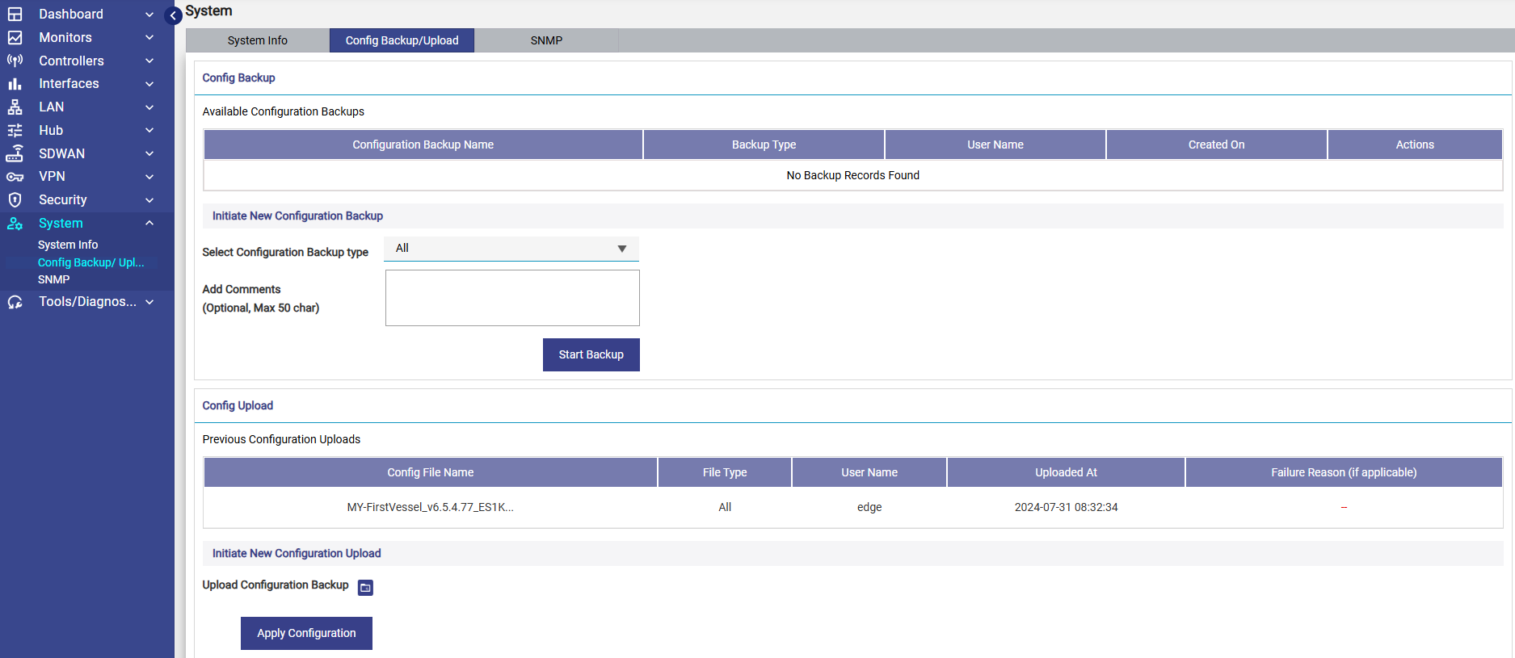Click the Start Backup button
This screenshot has height=658, width=1515.
[x=591, y=354]
